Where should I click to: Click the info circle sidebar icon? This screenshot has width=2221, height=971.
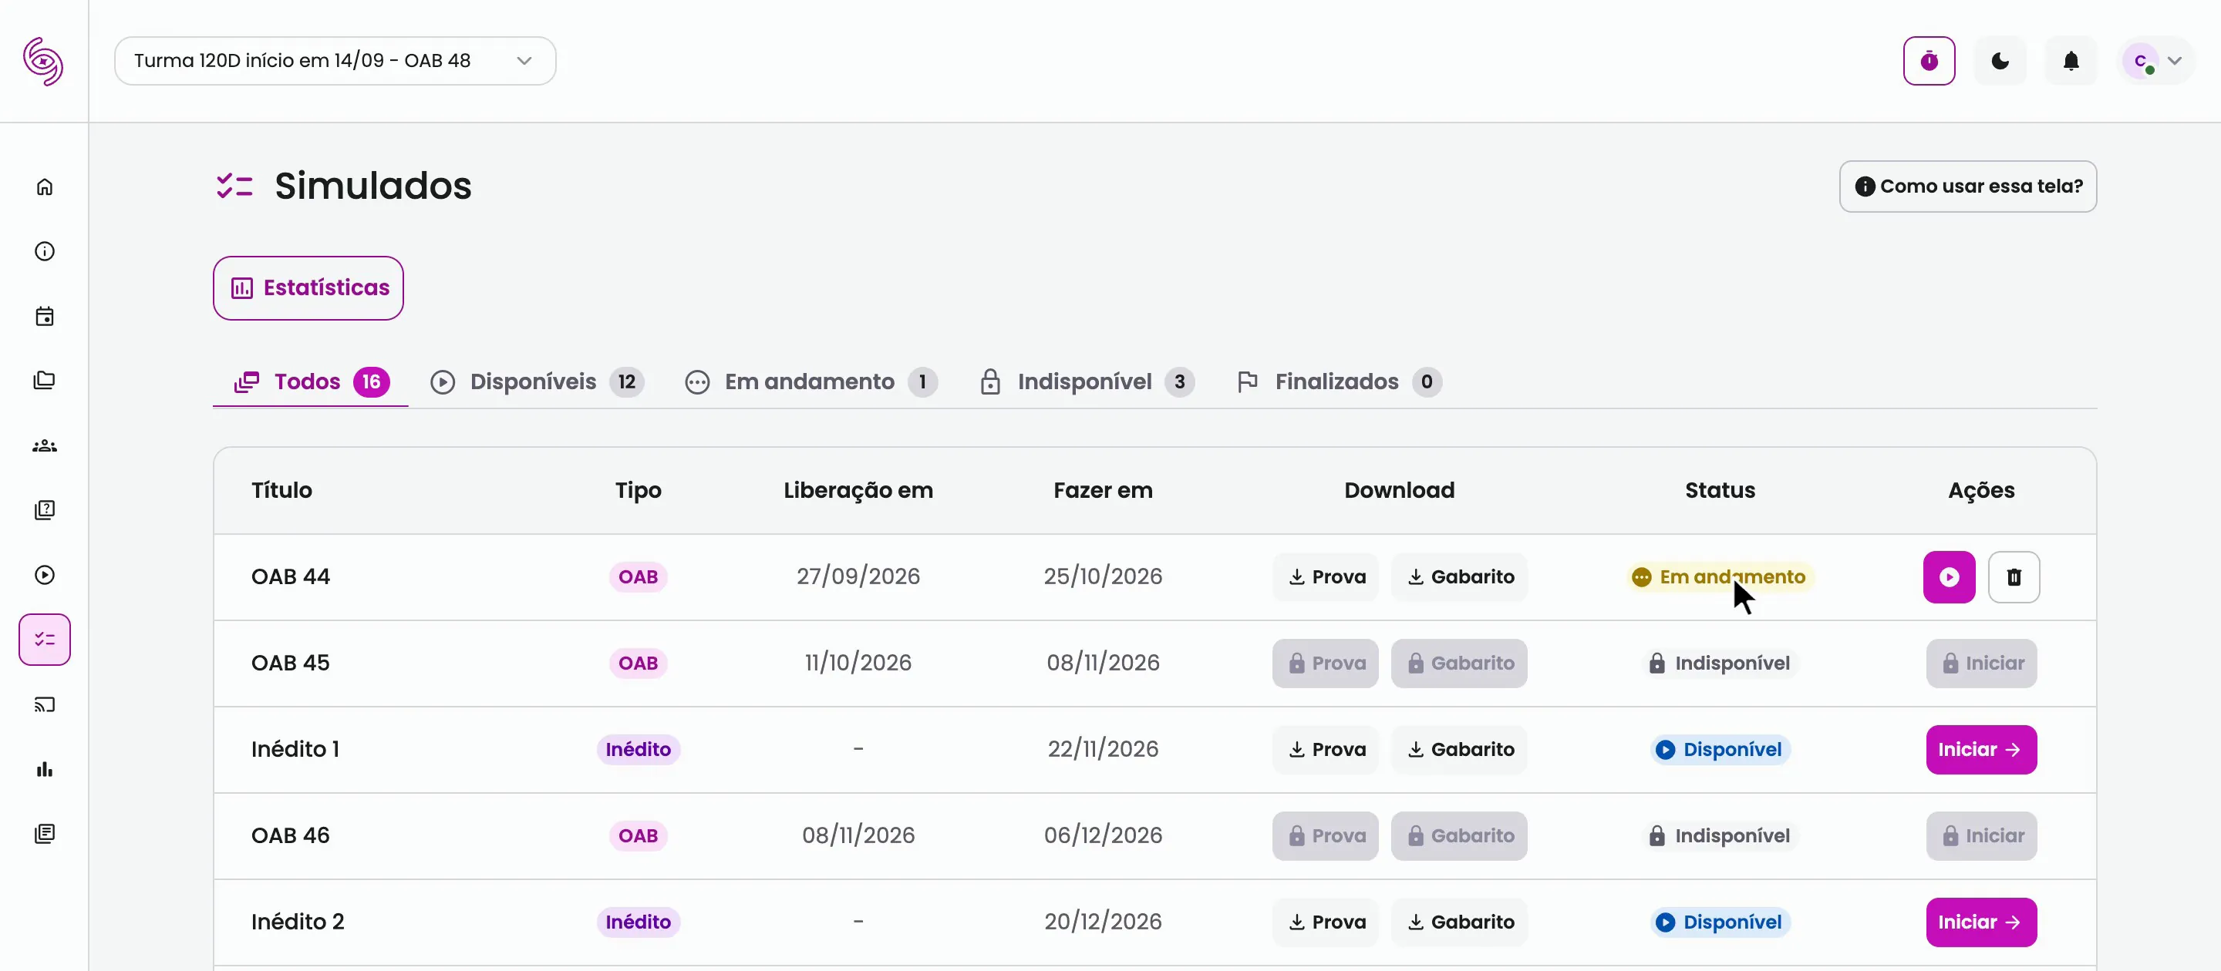coord(45,251)
